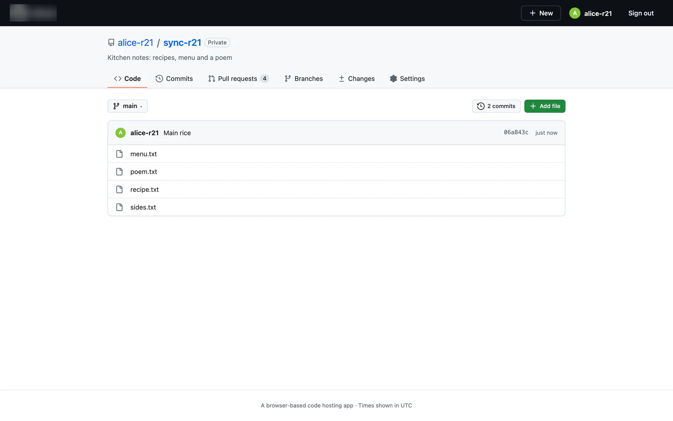Image resolution: width=673 pixels, height=421 pixels.
Task: Click the history clock icon in 2 commits button
Action: click(481, 106)
